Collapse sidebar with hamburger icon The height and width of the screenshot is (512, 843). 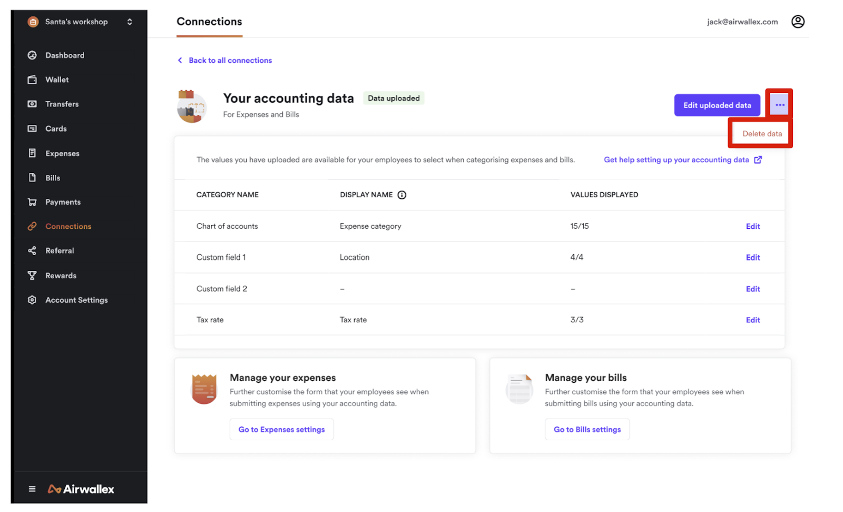(x=32, y=489)
